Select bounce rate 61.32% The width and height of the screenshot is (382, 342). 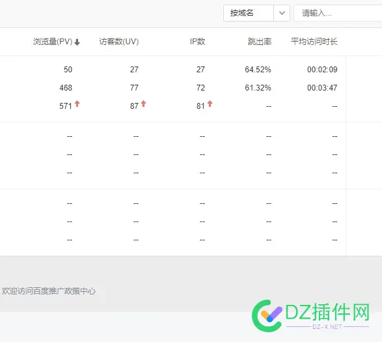click(258, 88)
